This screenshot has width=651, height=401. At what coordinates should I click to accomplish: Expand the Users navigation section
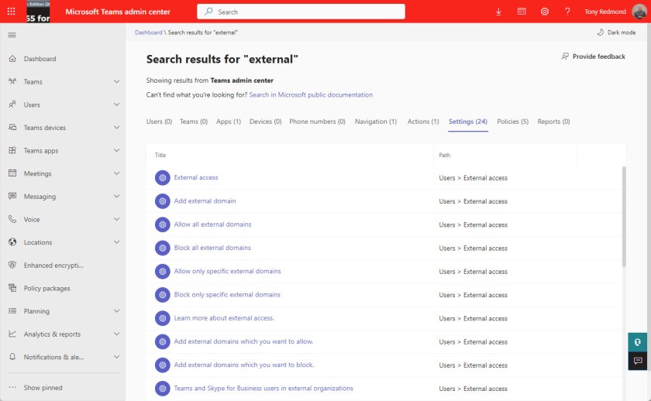click(117, 105)
